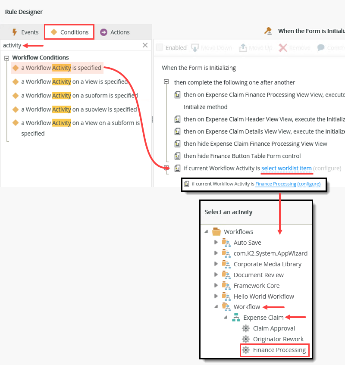Click the Workflows folder icon
The width and height of the screenshot is (345, 365).
[216, 231]
